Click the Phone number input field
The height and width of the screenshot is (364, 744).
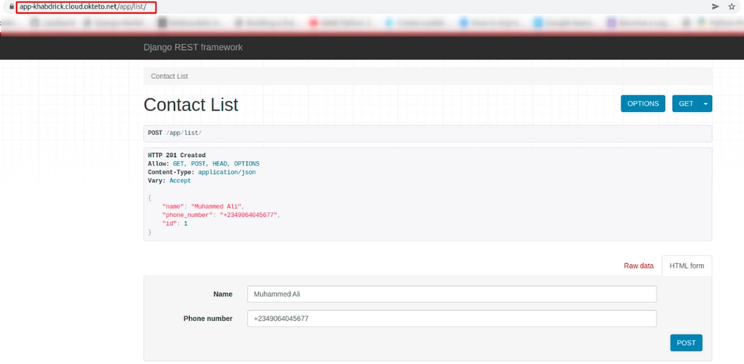coord(452,319)
